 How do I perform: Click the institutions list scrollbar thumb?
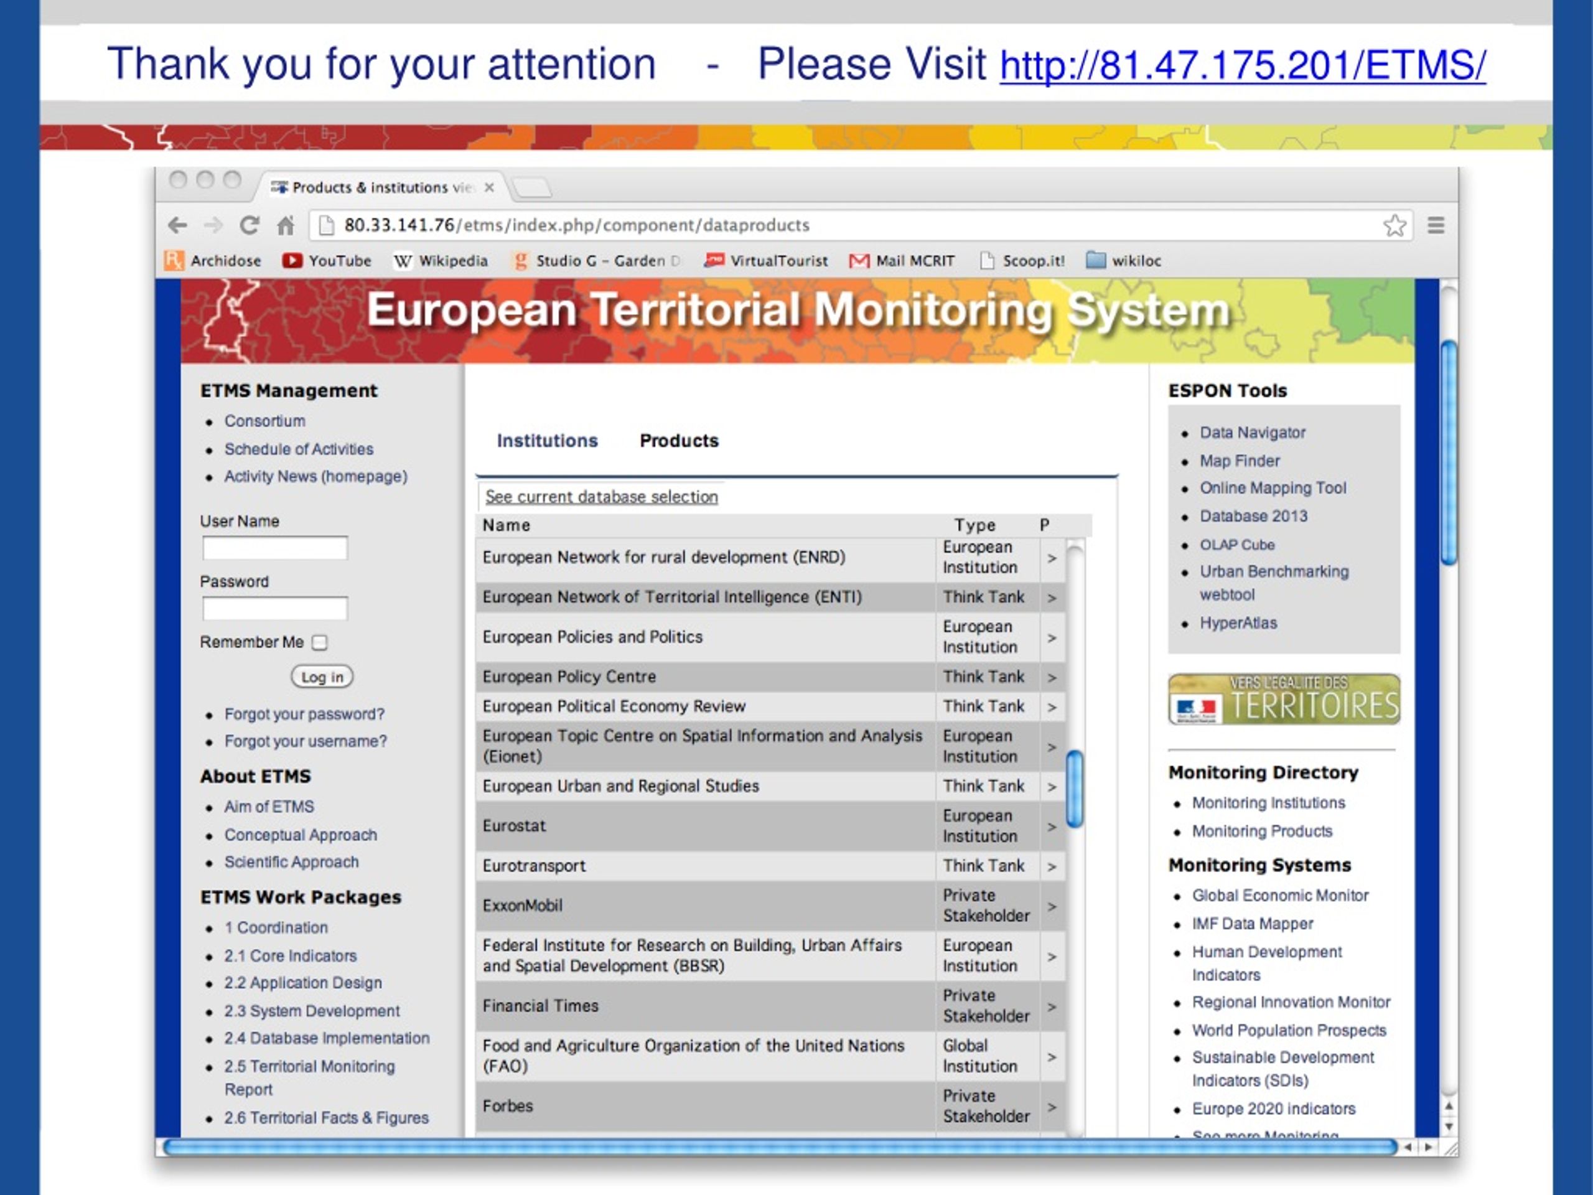tap(1075, 789)
